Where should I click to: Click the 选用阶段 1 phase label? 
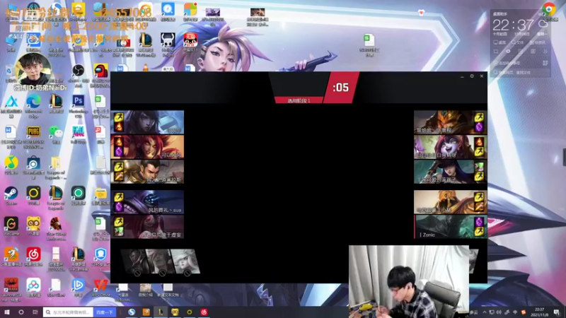(x=299, y=100)
